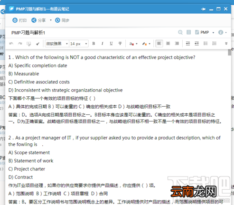Click the Redo arrow
The width and height of the screenshot is (234, 205).
(x=20, y=44)
